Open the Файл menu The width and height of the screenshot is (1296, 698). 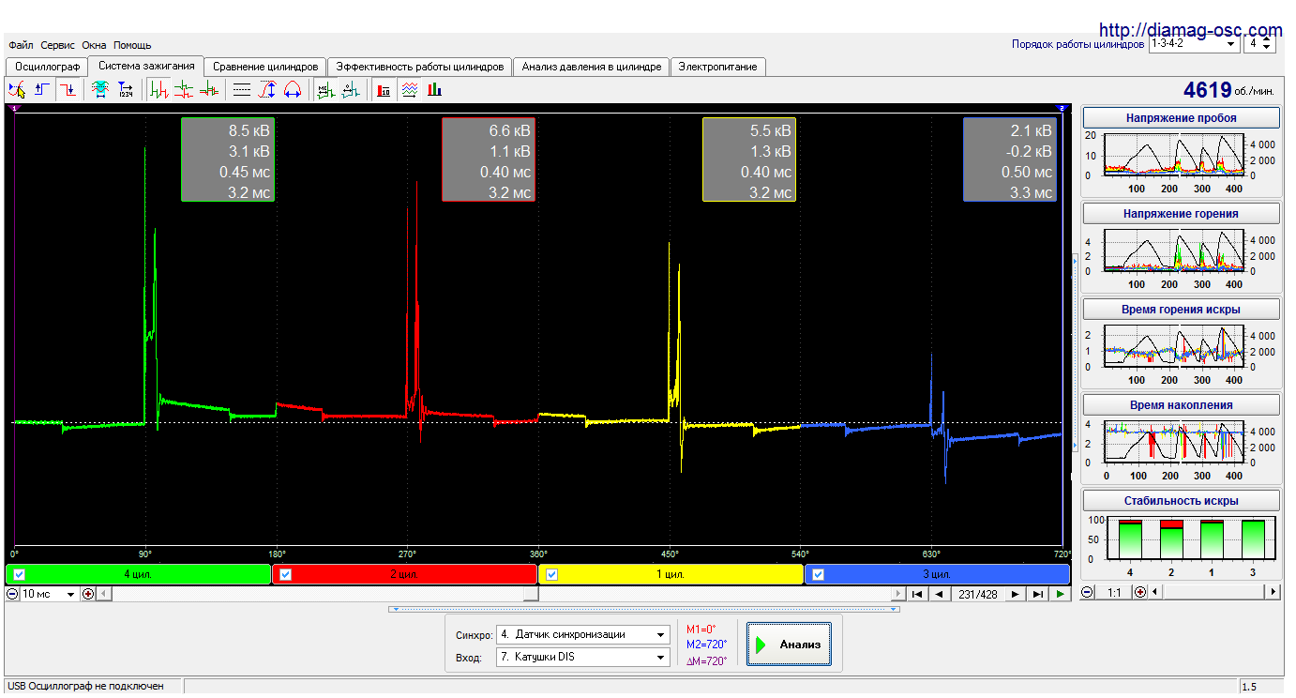21,45
